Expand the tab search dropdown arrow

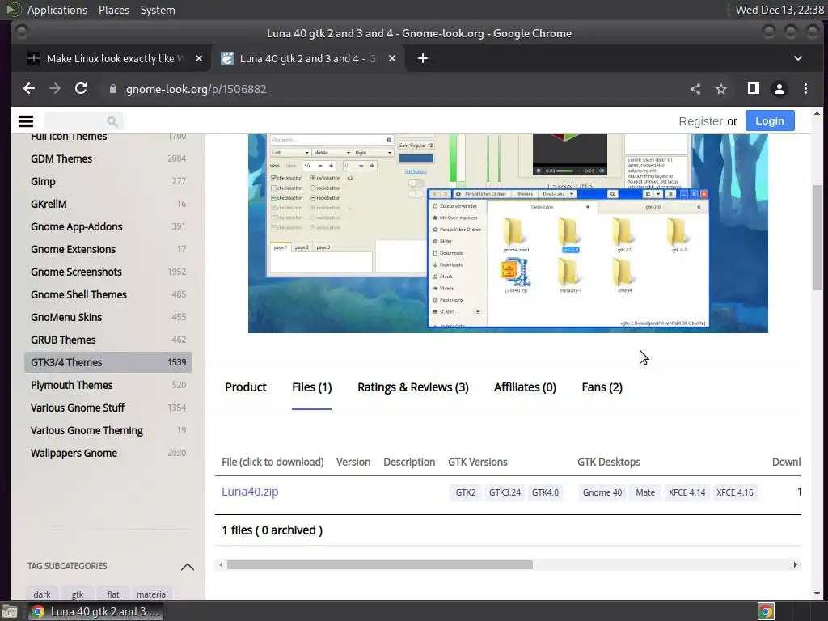click(798, 58)
